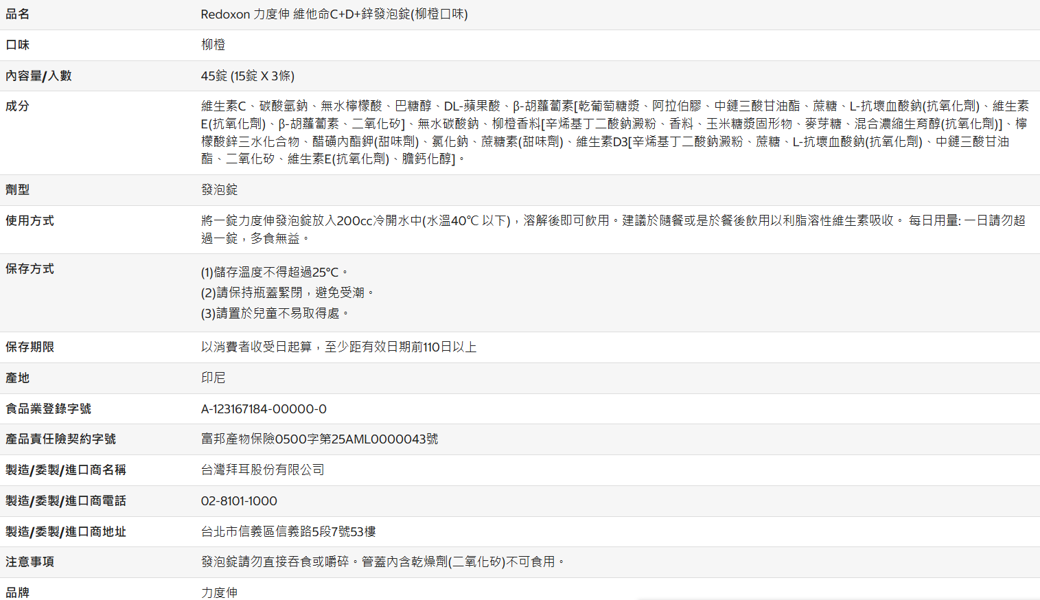Click the address 台北市信義區信義路5段7號53樓
This screenshot has height=600, width=1040.
coord(288,531)
